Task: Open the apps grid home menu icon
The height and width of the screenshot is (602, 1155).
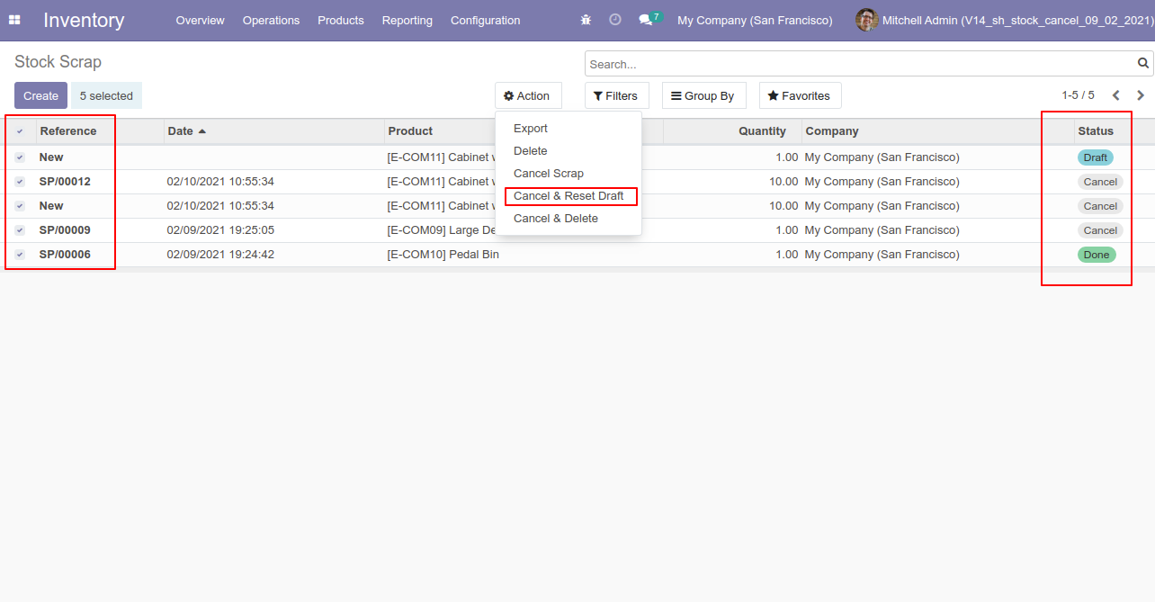Action: pos(14,20)
